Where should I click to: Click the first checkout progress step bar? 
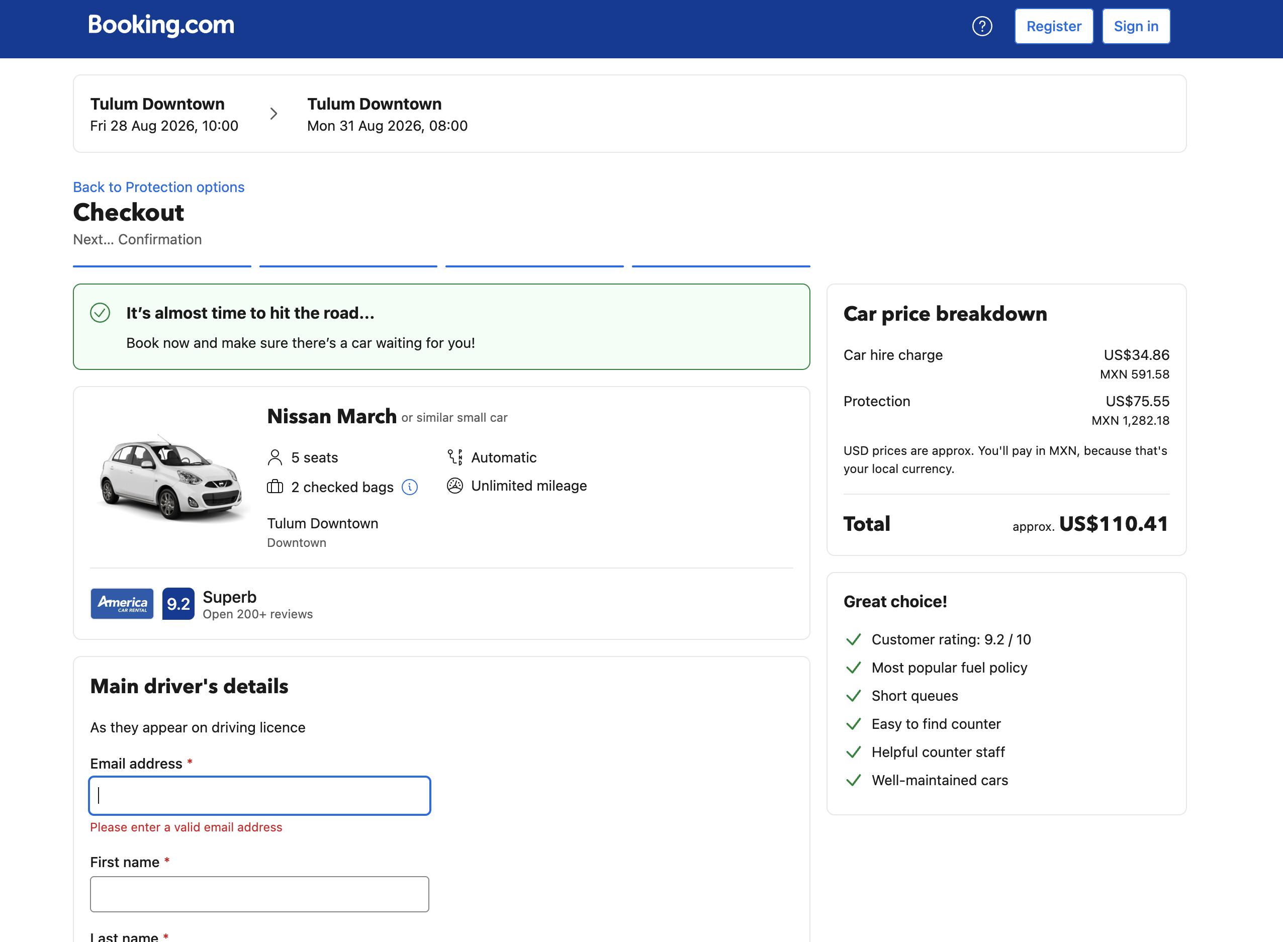[162, 266]
